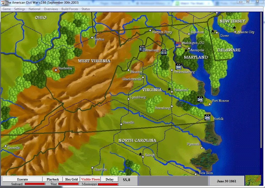Toggle the Hex Grid overlay
Viewport: 265px width, 188px height.
point(71,179)
